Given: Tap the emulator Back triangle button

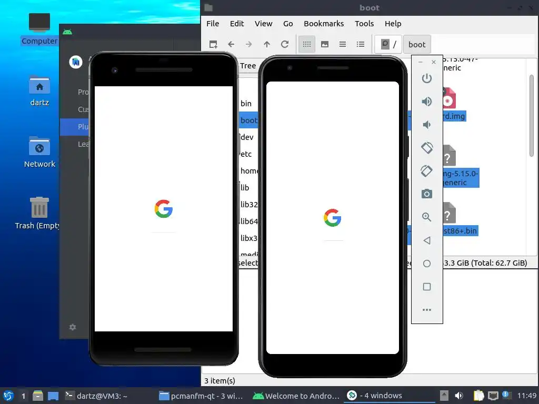Looking at the screenshot, I should coord(426,240).
